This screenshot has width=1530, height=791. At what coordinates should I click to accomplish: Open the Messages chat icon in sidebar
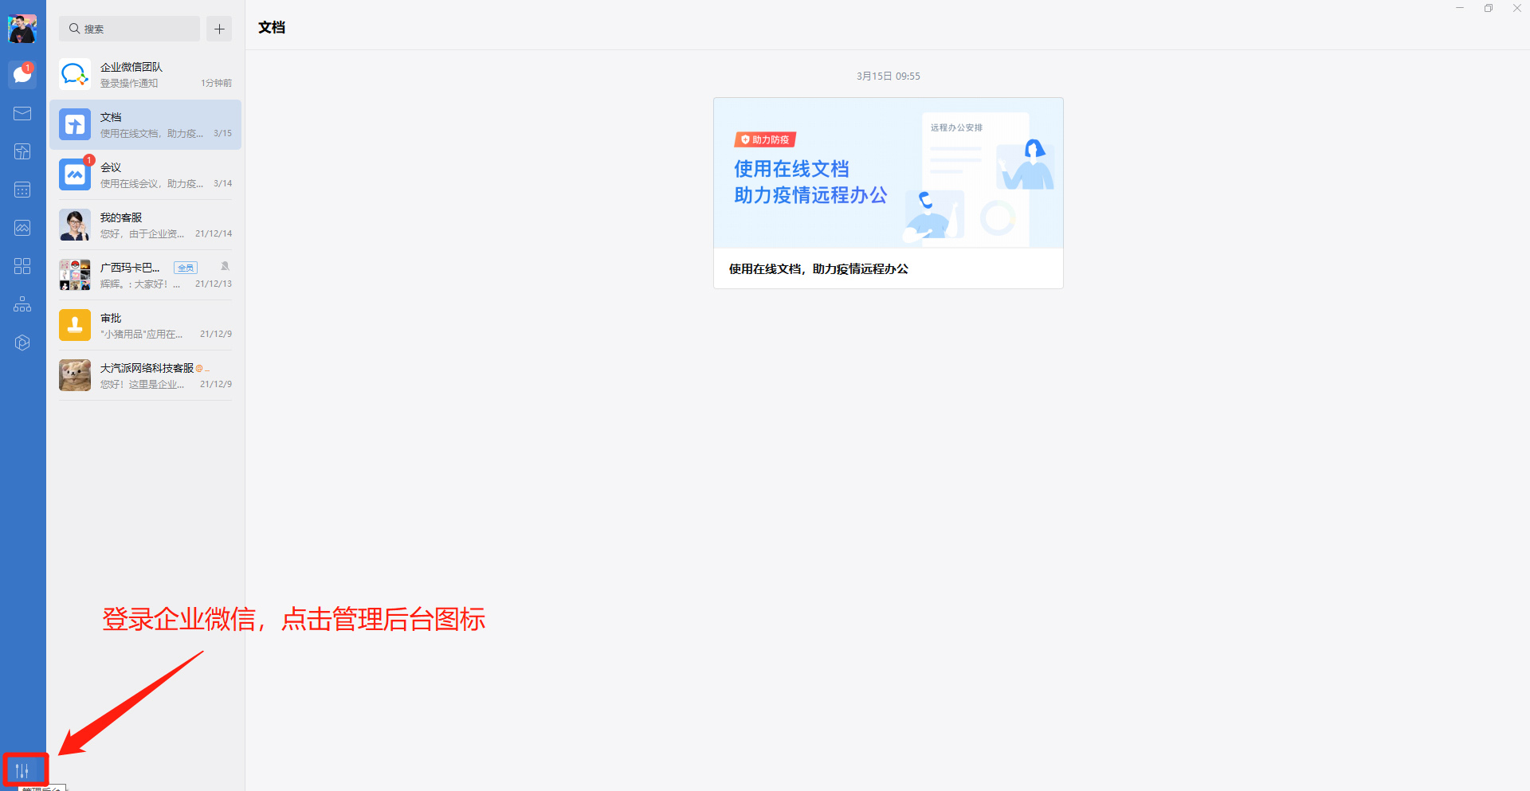[x=22, y=75]
